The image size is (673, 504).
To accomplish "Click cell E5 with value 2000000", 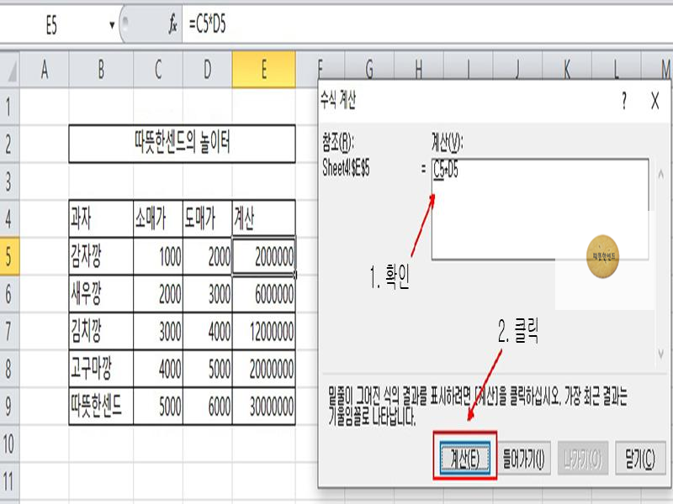I will (x=263, y=256).
